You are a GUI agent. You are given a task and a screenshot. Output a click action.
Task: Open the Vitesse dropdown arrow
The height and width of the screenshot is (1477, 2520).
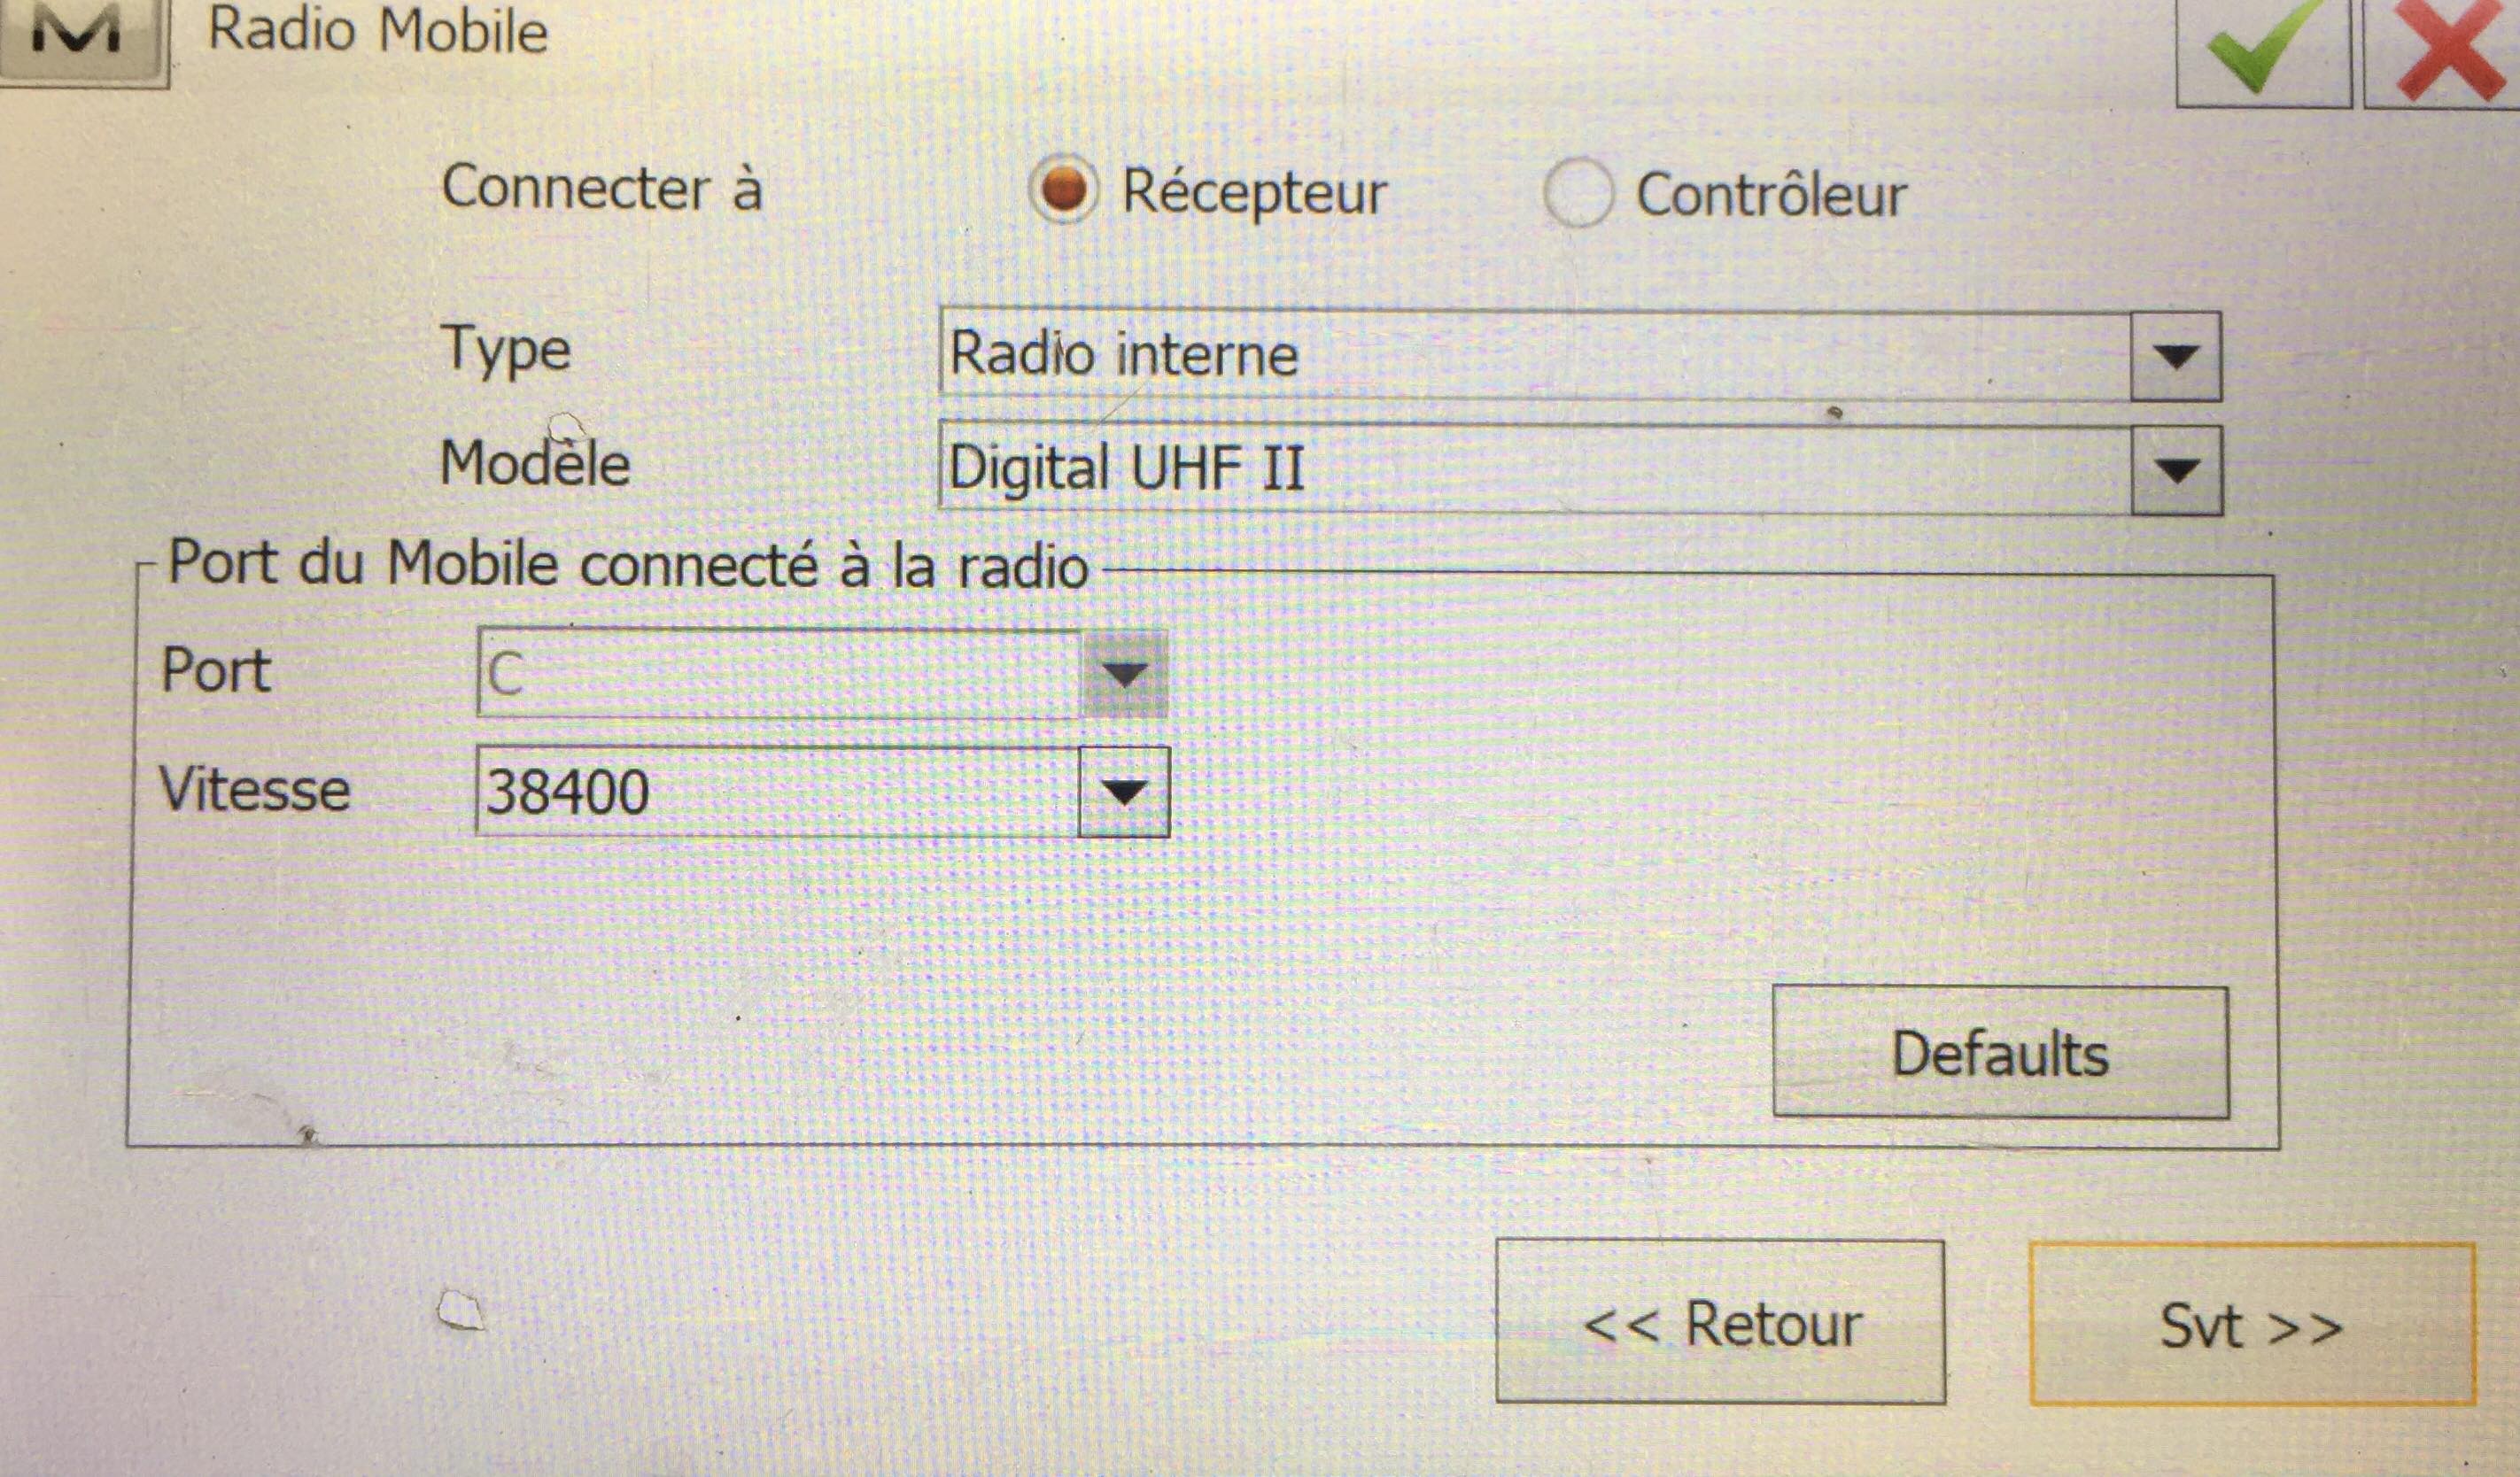[1124, 792]
